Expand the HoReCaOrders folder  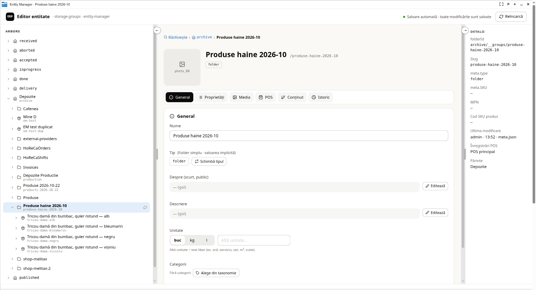(x=12, y=148)
